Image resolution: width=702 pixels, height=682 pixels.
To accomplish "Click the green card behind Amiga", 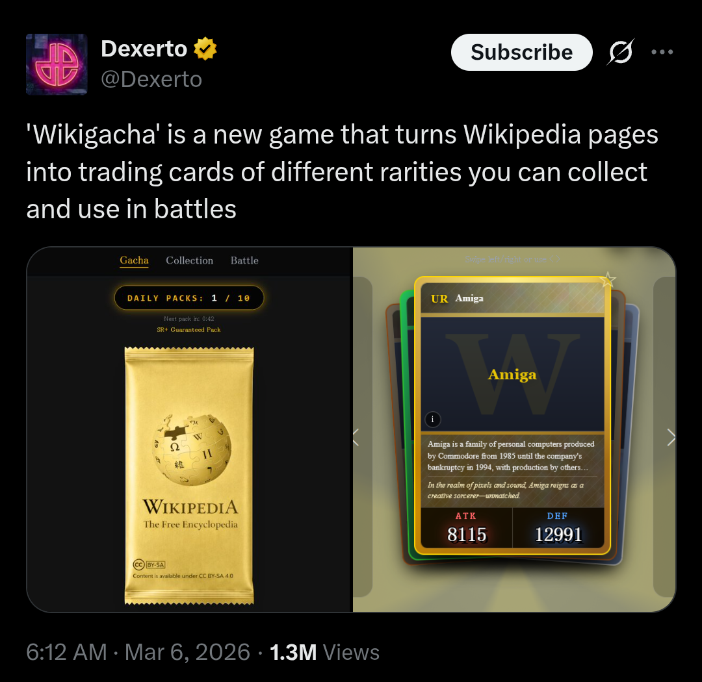I will coord(407,425).
